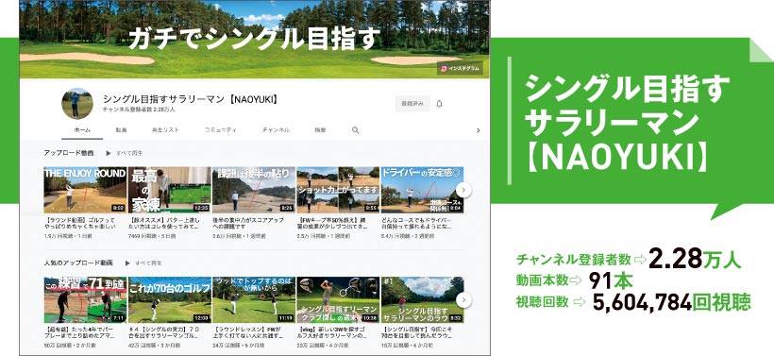Click the channel search magnifier icon
Image resolution: width=774 pixels, height=356 pixels.
355,130
